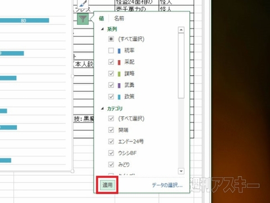Click the filter list scroll down arrow
The image size is (270, 203).
(x=181, y=171)
